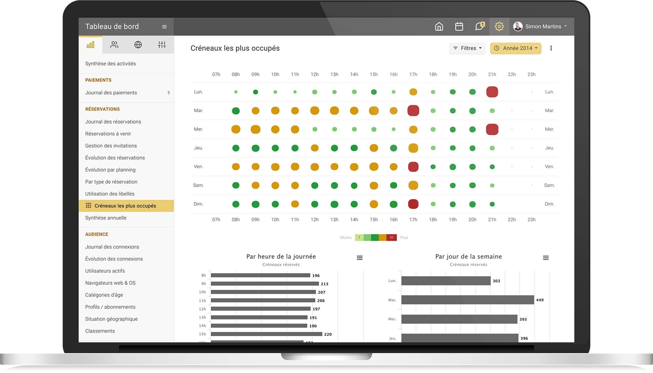Open Par heure de la journée chart menu
653x373 pixels.
tap(360, 258)
